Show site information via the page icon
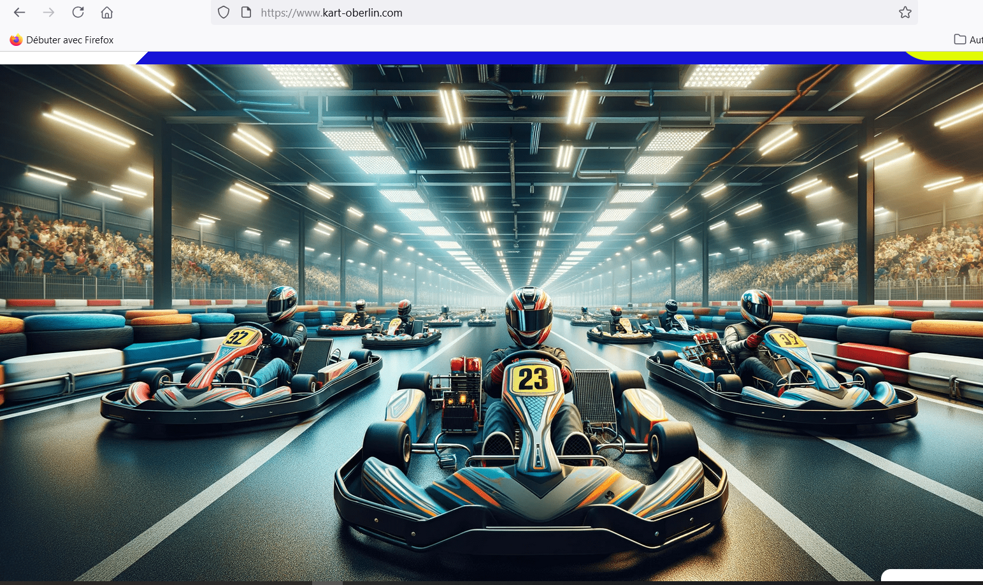The width and height of the screenshot is (983, 585). click(x=246, y=13)
